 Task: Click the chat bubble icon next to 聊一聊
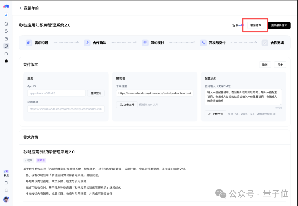[233, 26]
